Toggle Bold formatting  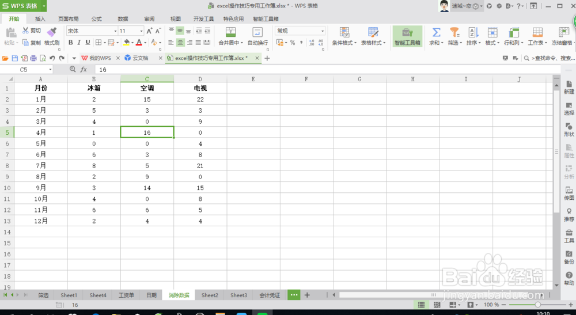[x=70, y=43]
